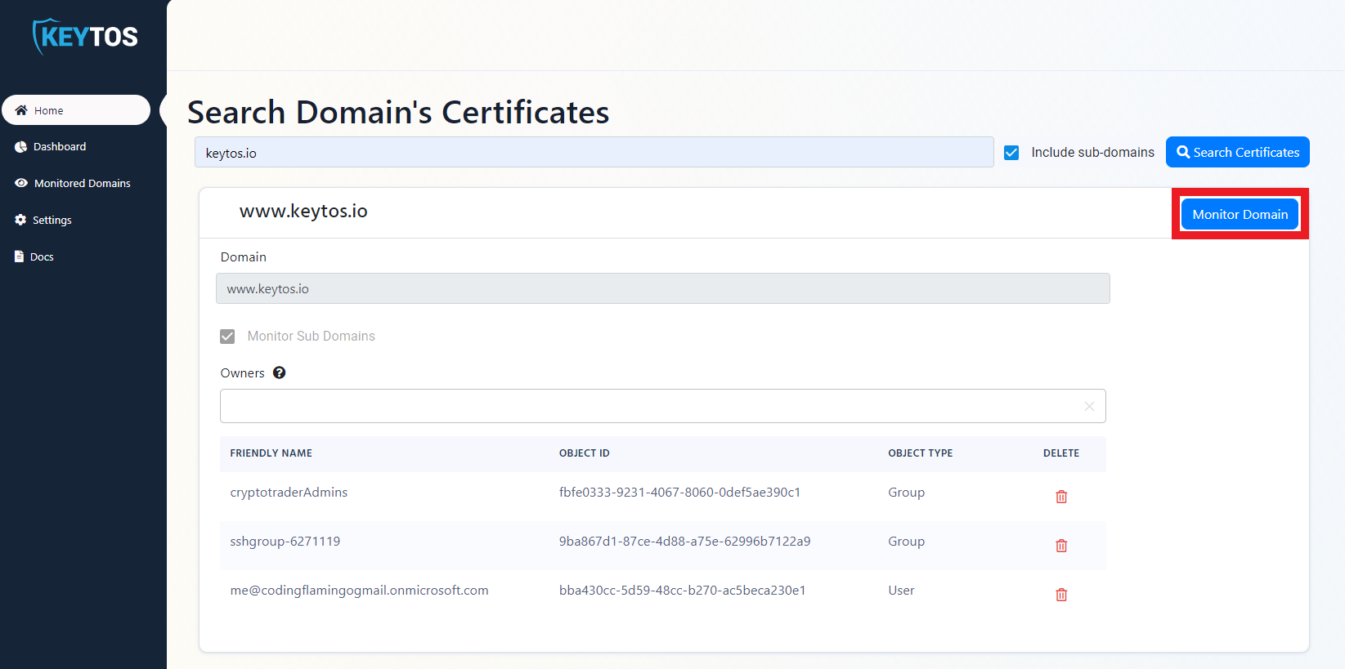Select me@codingflamingogmail.onmicrosoft.com text
This screenshot has width=1345, height=669.
pos(359,591)
